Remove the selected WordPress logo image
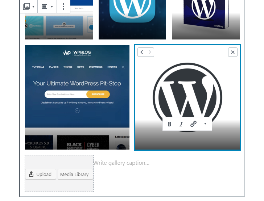Viewport: 264px width, 201px height. click(x=233, y=52)
